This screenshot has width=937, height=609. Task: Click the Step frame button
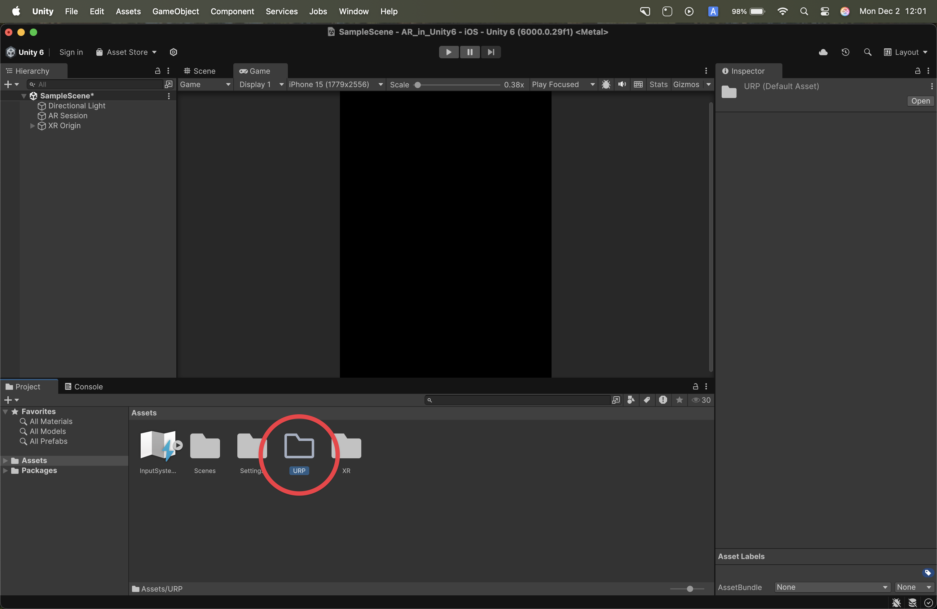tap(490, 52)
